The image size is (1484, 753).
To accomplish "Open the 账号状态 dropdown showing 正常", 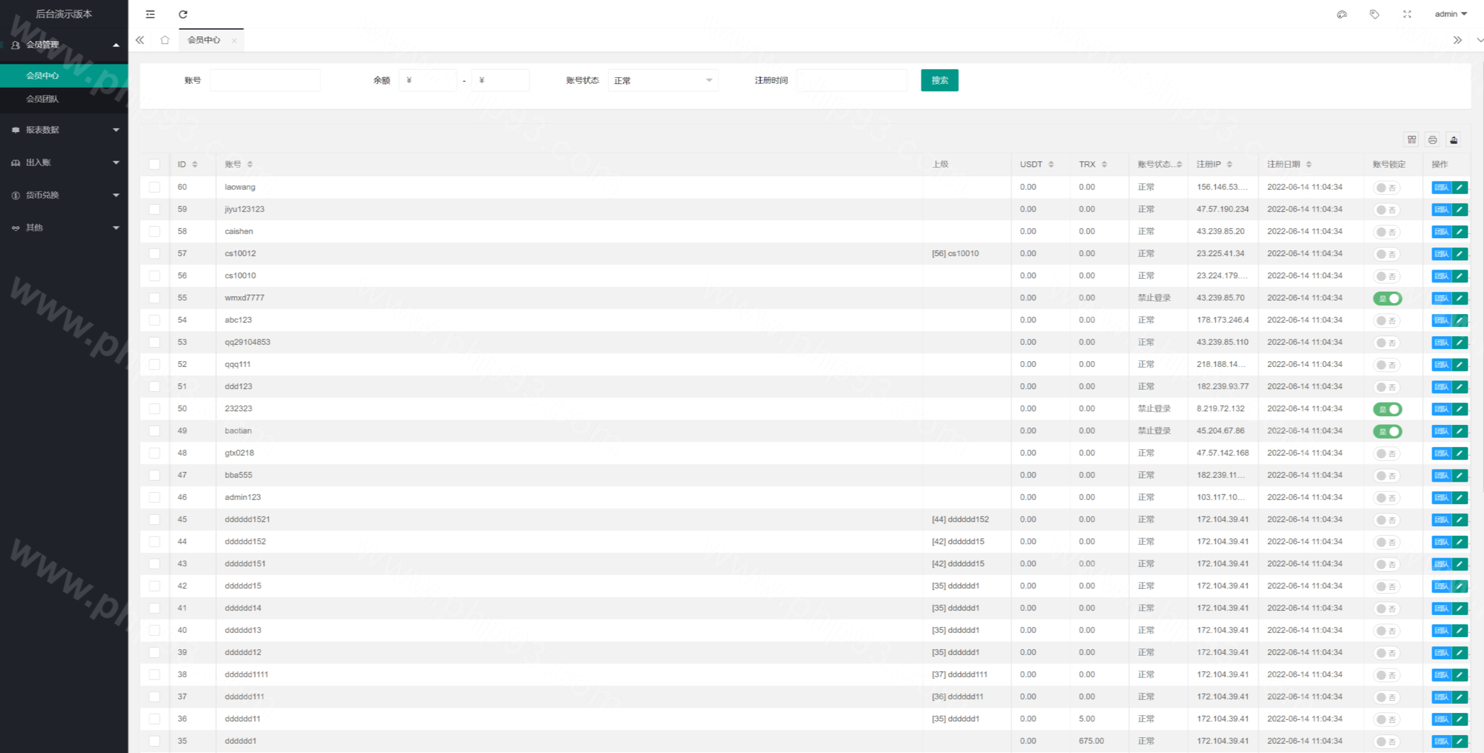I will click(x=663, y=81).
